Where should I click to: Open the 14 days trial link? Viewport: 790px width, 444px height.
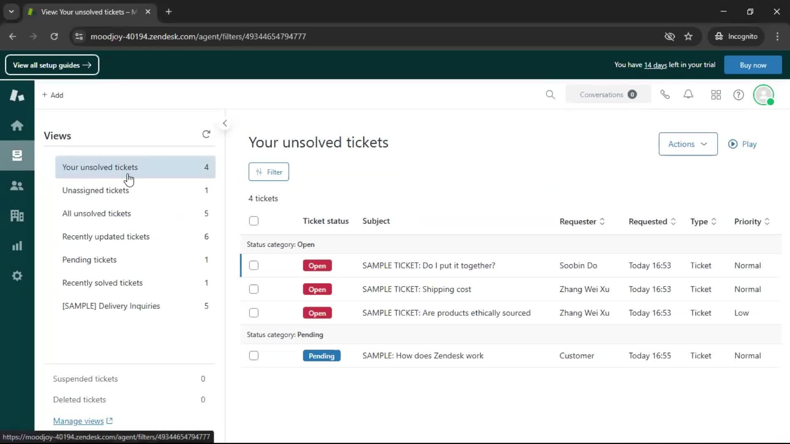pos(655,65)
